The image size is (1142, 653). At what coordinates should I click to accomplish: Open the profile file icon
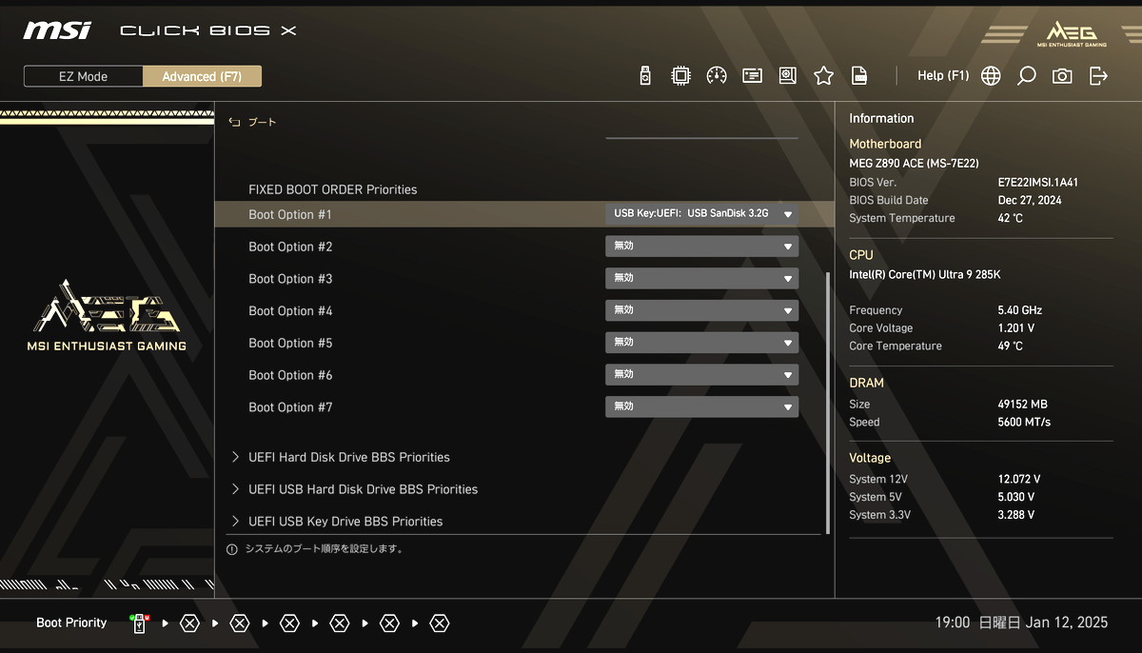click(x=859, y=76)
